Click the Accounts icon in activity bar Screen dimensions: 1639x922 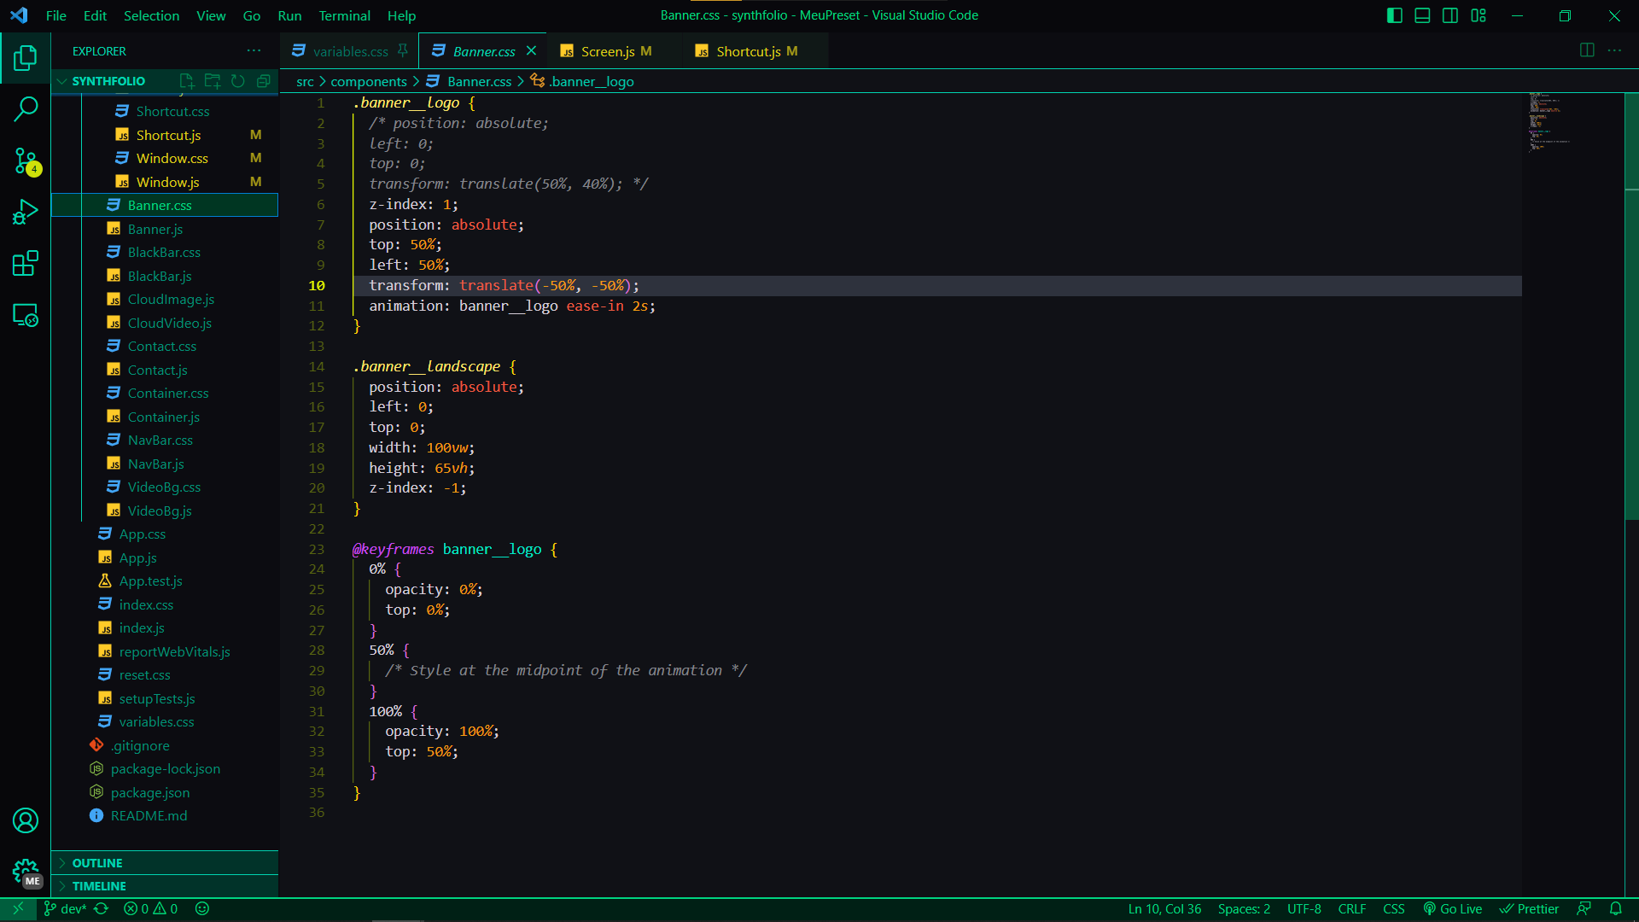(25, 820)
